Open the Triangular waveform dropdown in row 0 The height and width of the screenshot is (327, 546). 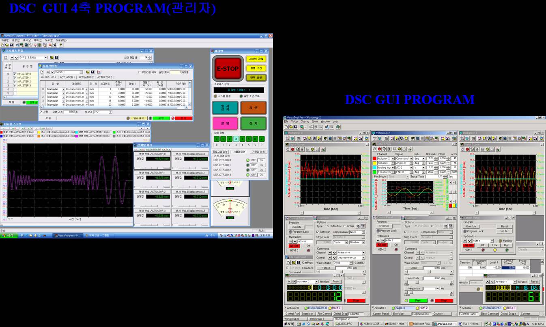coord(63,89)
